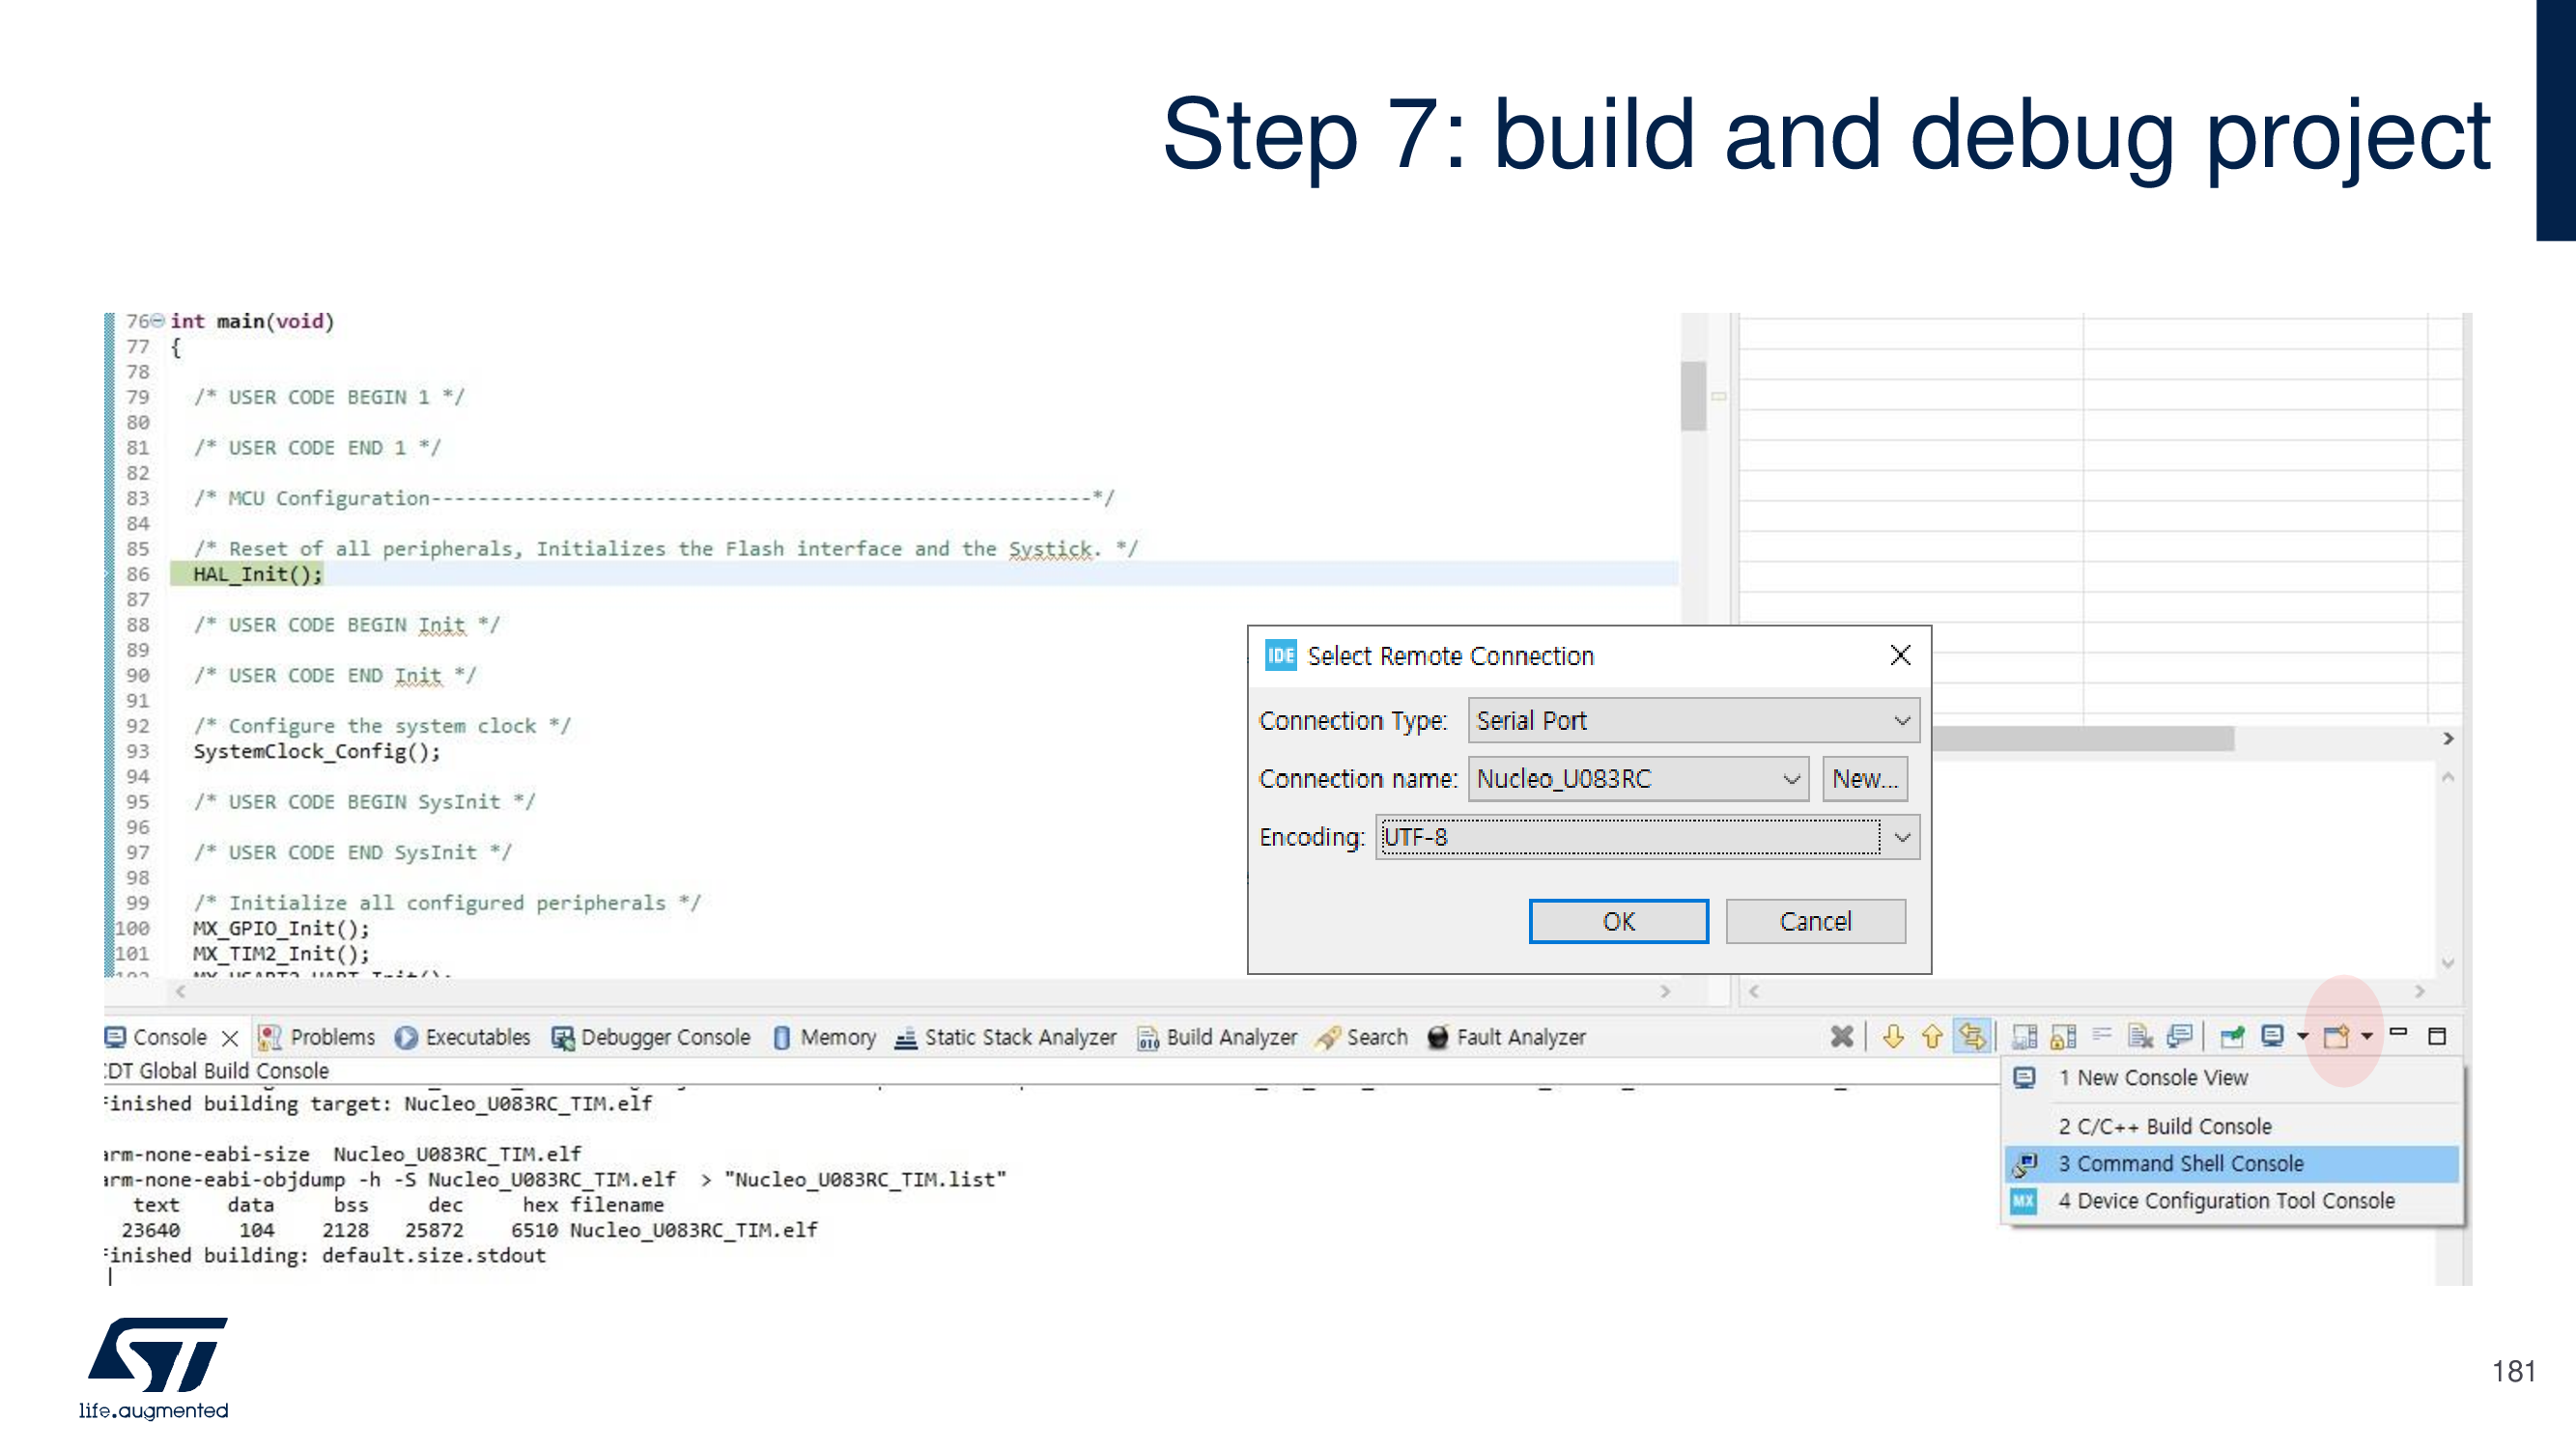Toggle the scroll lock icon in console toolbar
The image size is (2576, 1449).
point(2062,1036)
